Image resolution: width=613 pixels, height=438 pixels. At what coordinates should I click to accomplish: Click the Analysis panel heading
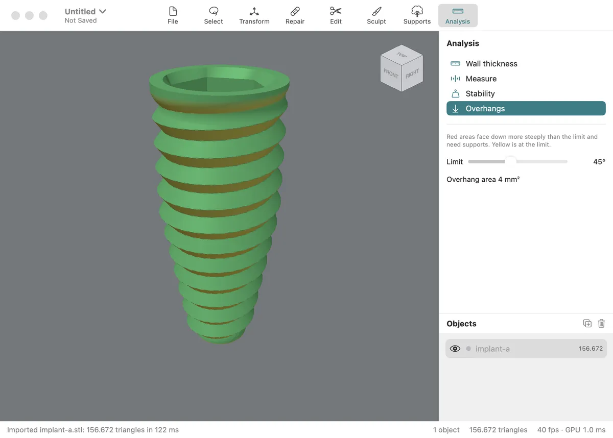pos(463,43)
